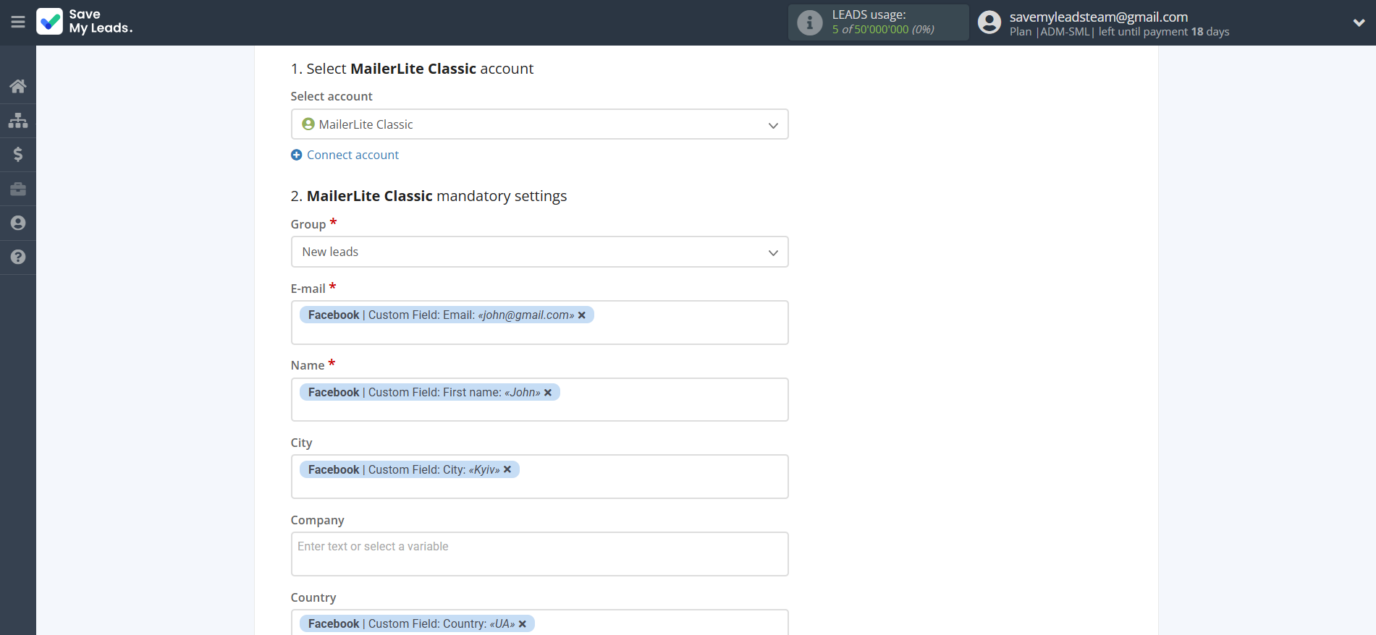Click the account avatar icon
The width and height of the screenshot is (1376, 635).
989,22
